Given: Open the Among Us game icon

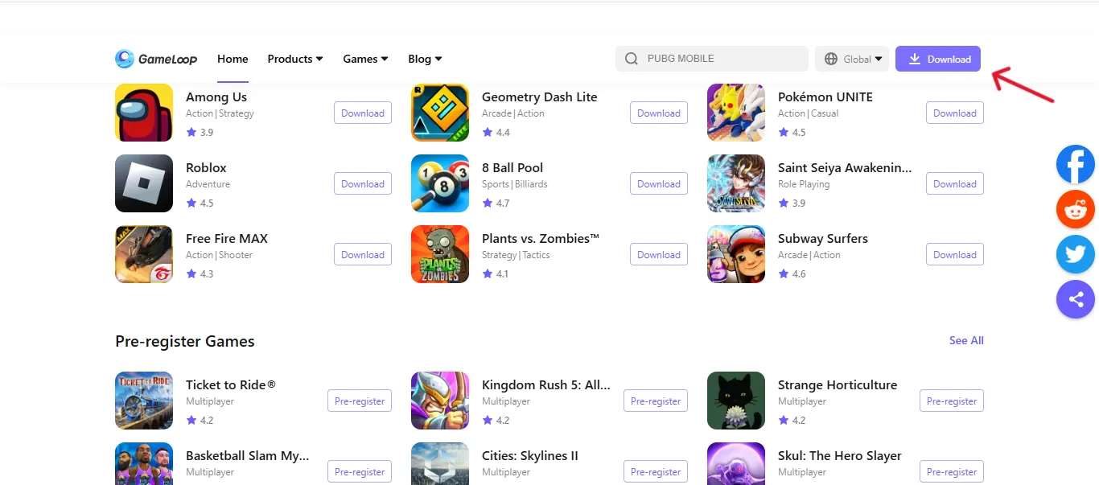Looking at the screenshot, I should point(144,113).
